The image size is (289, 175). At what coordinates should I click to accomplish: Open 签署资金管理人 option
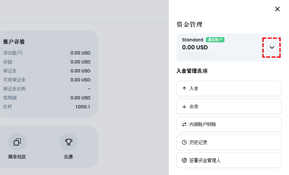229,160
